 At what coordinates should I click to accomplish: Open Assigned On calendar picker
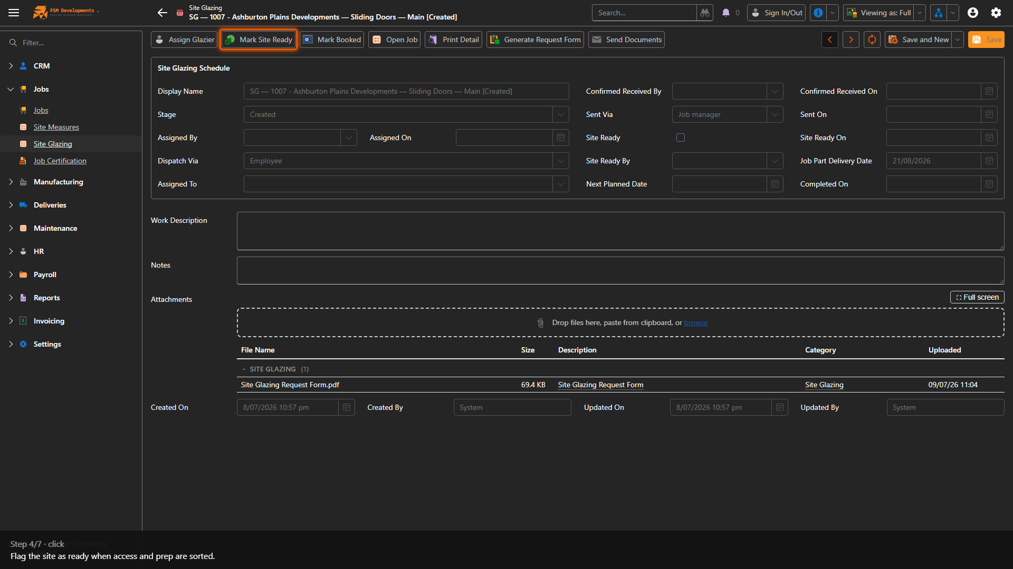coord(561,138)
